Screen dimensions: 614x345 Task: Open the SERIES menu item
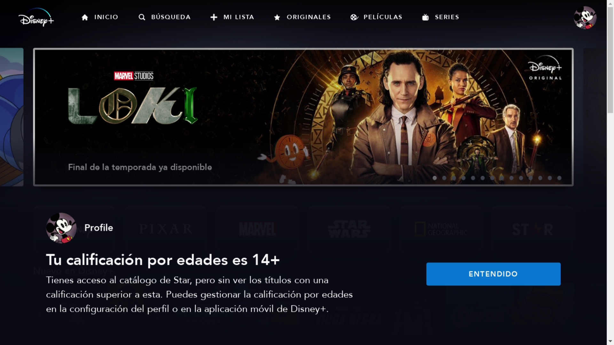tap(447, 17)
